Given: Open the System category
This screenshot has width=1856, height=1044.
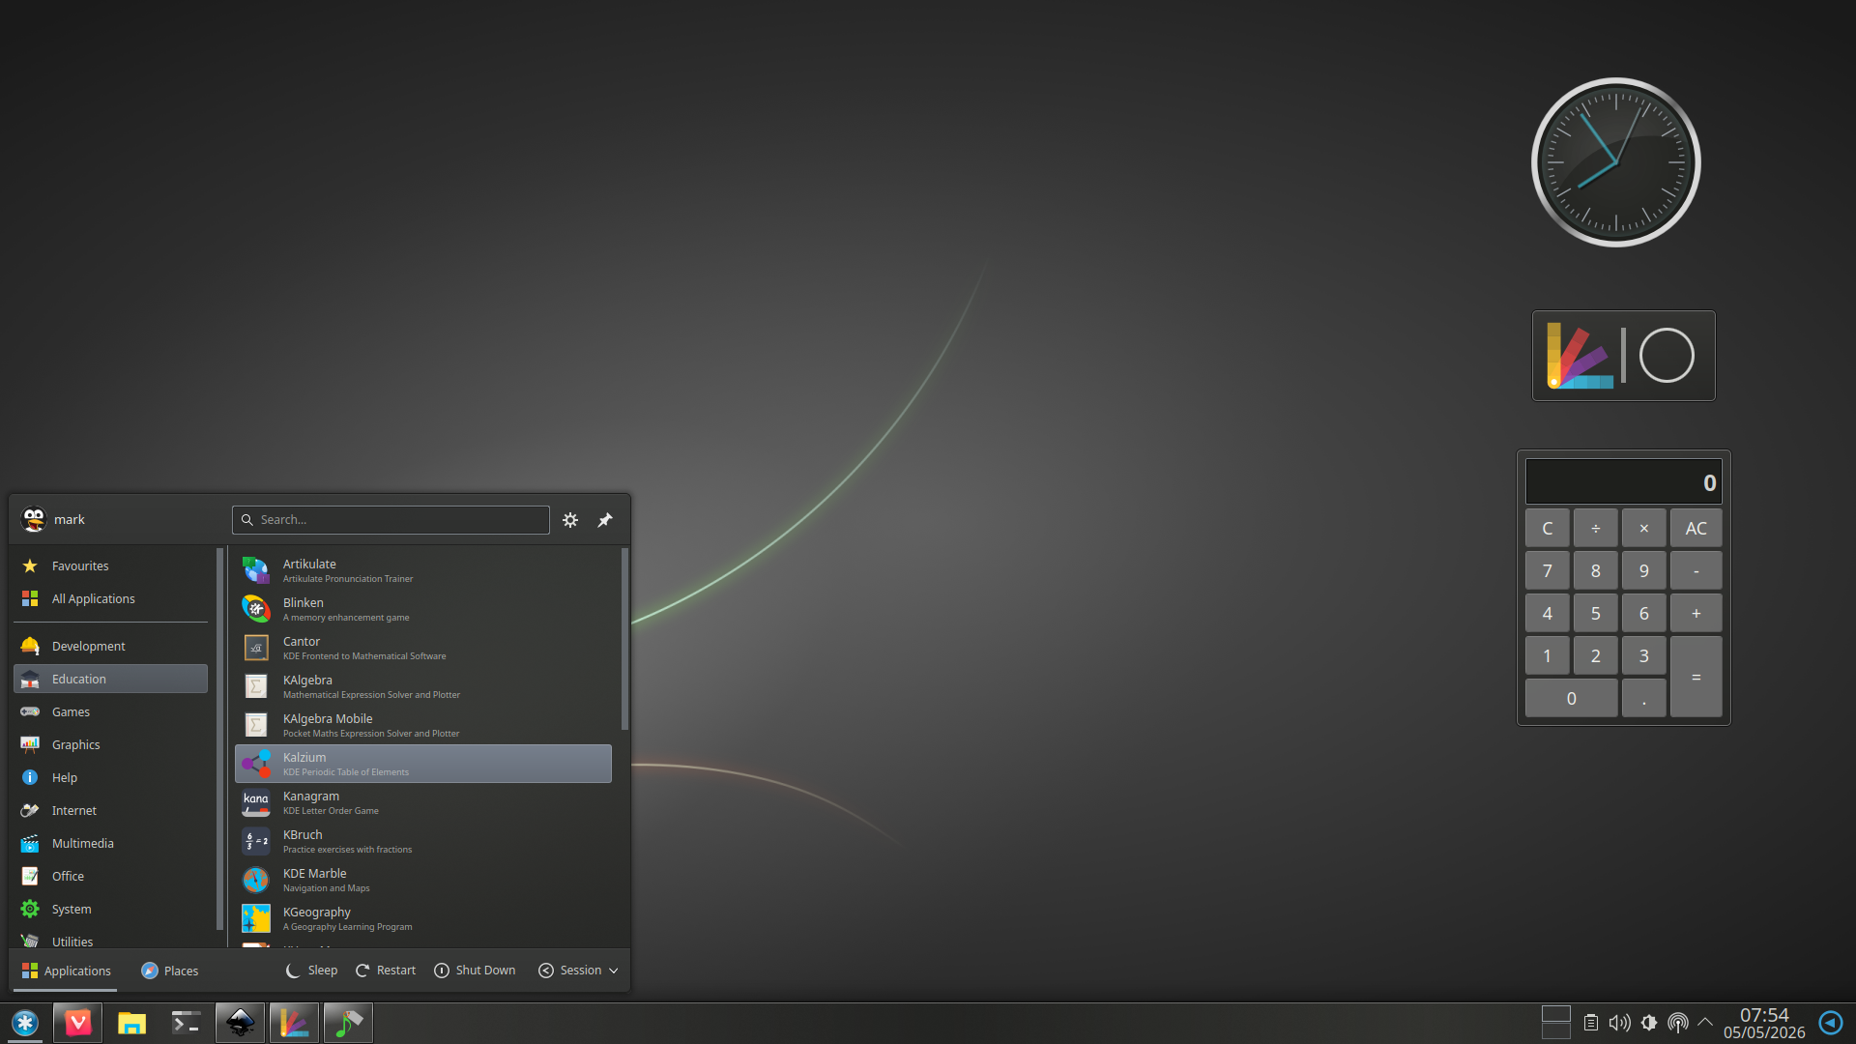Looking at the screenshot, I should (x=111, y=909).
